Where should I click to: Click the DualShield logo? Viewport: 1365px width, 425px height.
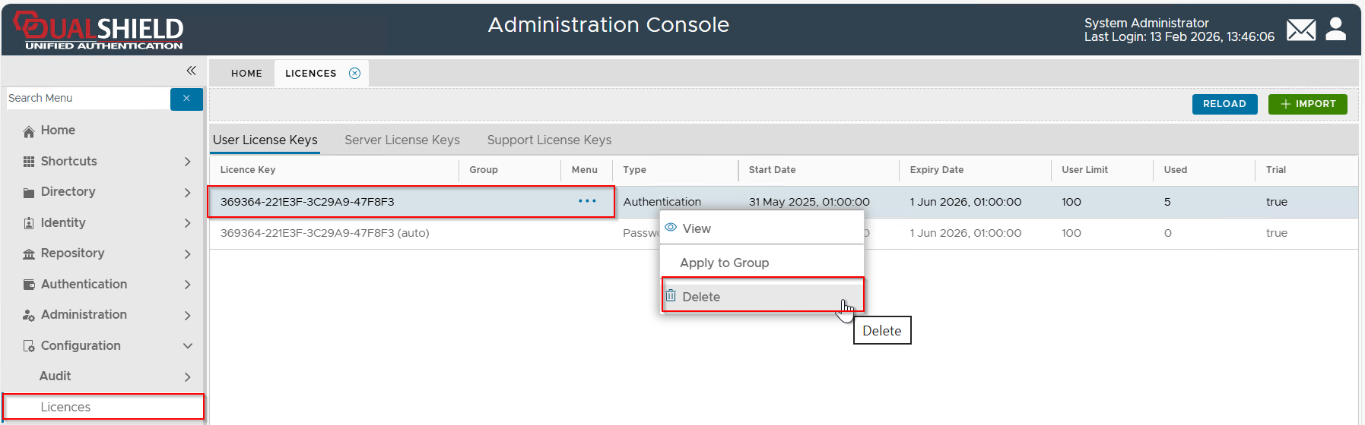99,30
